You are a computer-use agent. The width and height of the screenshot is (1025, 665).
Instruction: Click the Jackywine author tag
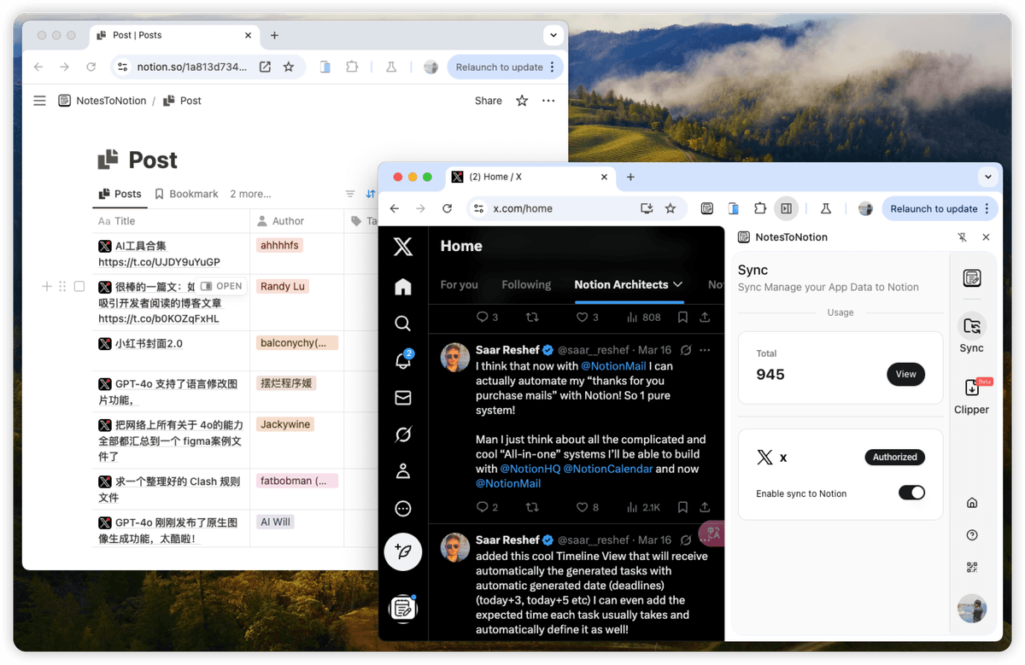coord(285,424)
